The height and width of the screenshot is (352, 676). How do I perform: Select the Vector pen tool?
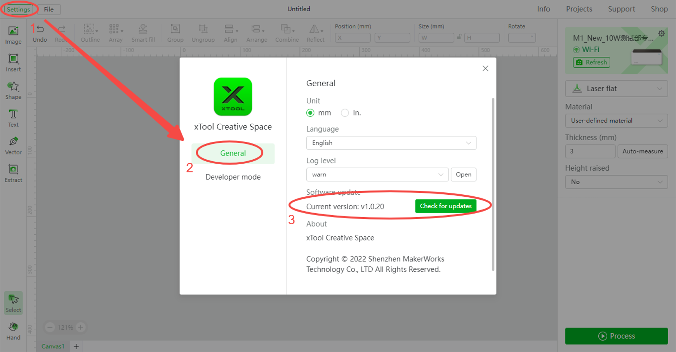point(13,146)
